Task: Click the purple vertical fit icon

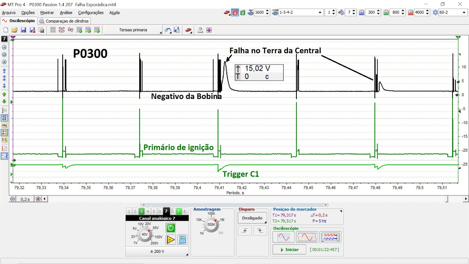Action: [209, 30]
